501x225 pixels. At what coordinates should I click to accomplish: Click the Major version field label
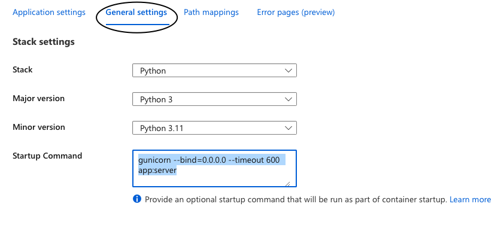(x=38, y=98)
